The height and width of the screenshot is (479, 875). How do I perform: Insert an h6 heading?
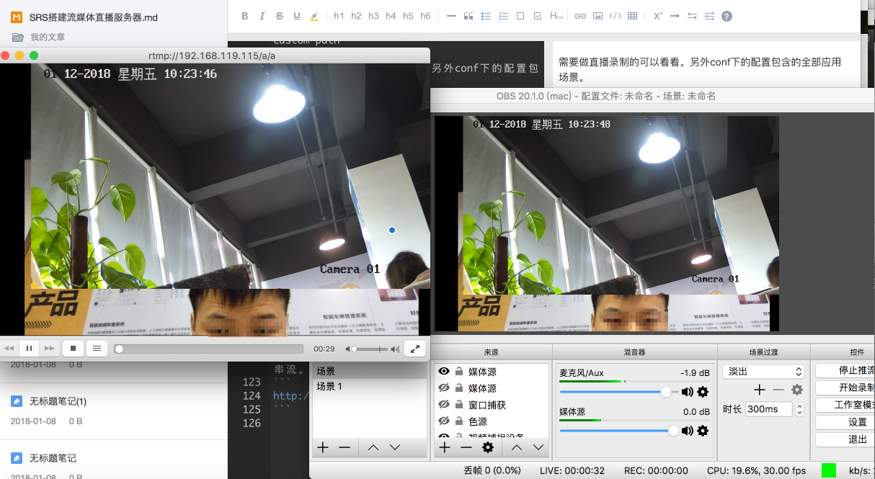(x=425, y=16)
